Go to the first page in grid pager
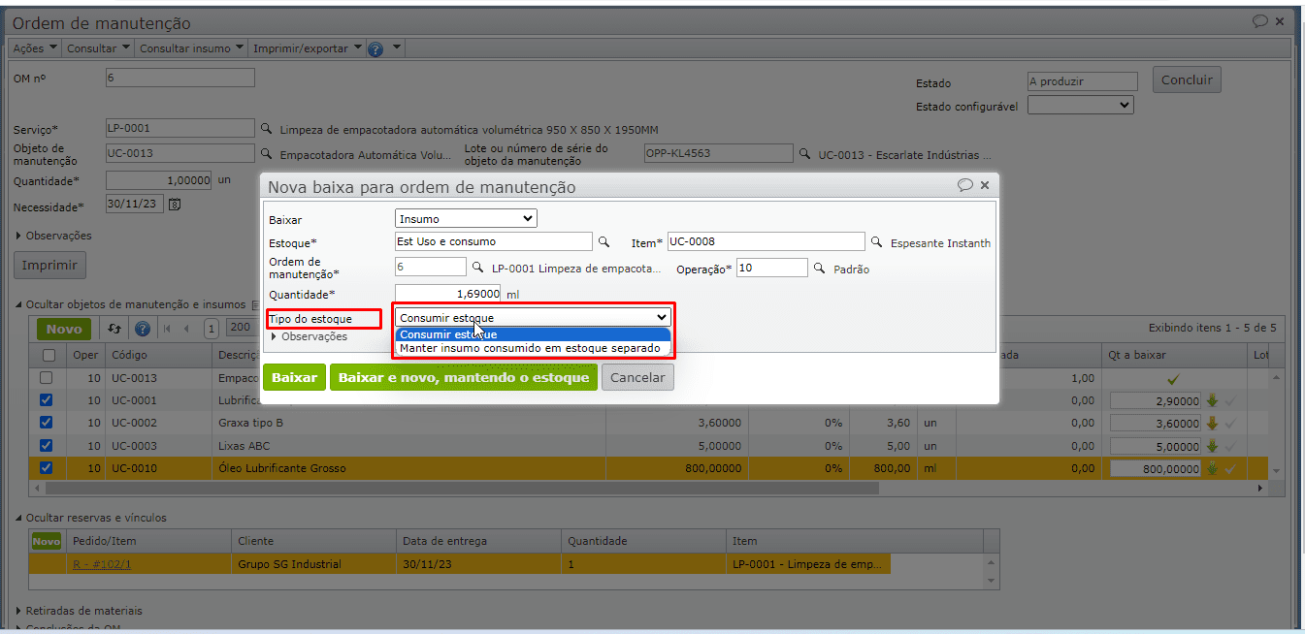Viewport: 1305px width, 634px height. point(166,329)
